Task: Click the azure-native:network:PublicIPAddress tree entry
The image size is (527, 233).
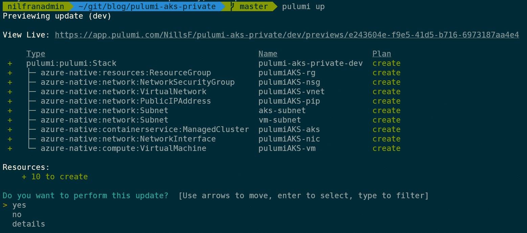Action: click(126, 101)
